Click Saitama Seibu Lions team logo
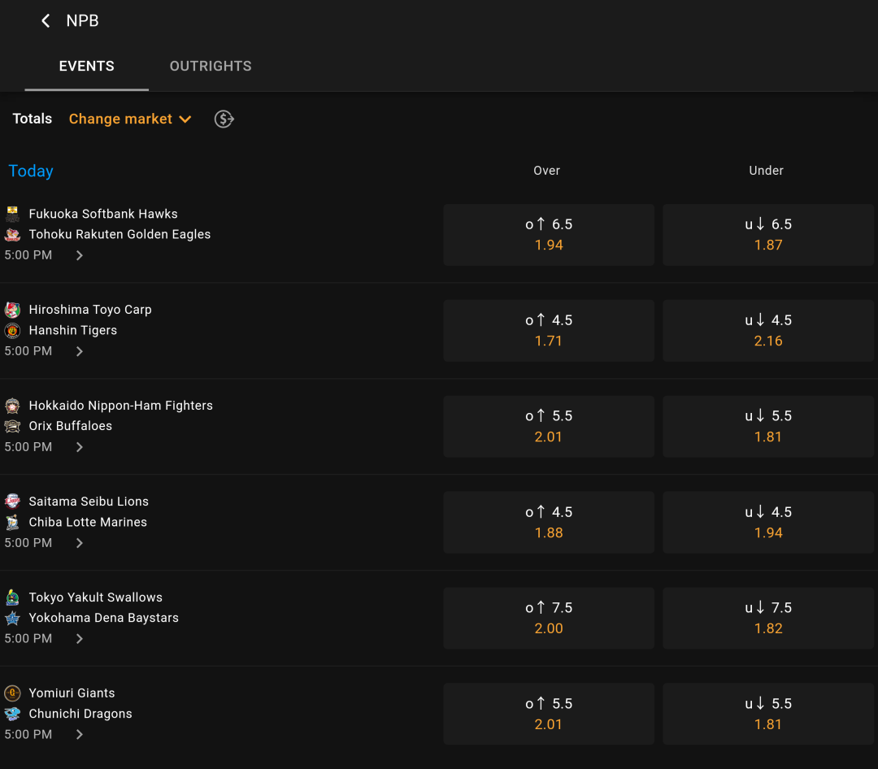878x769 pixels. (x=12, y=502)
